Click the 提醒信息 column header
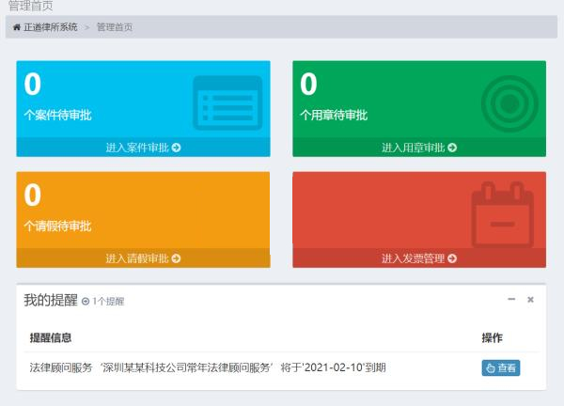This screenshot has width=564, height=406. coord(51,337)
